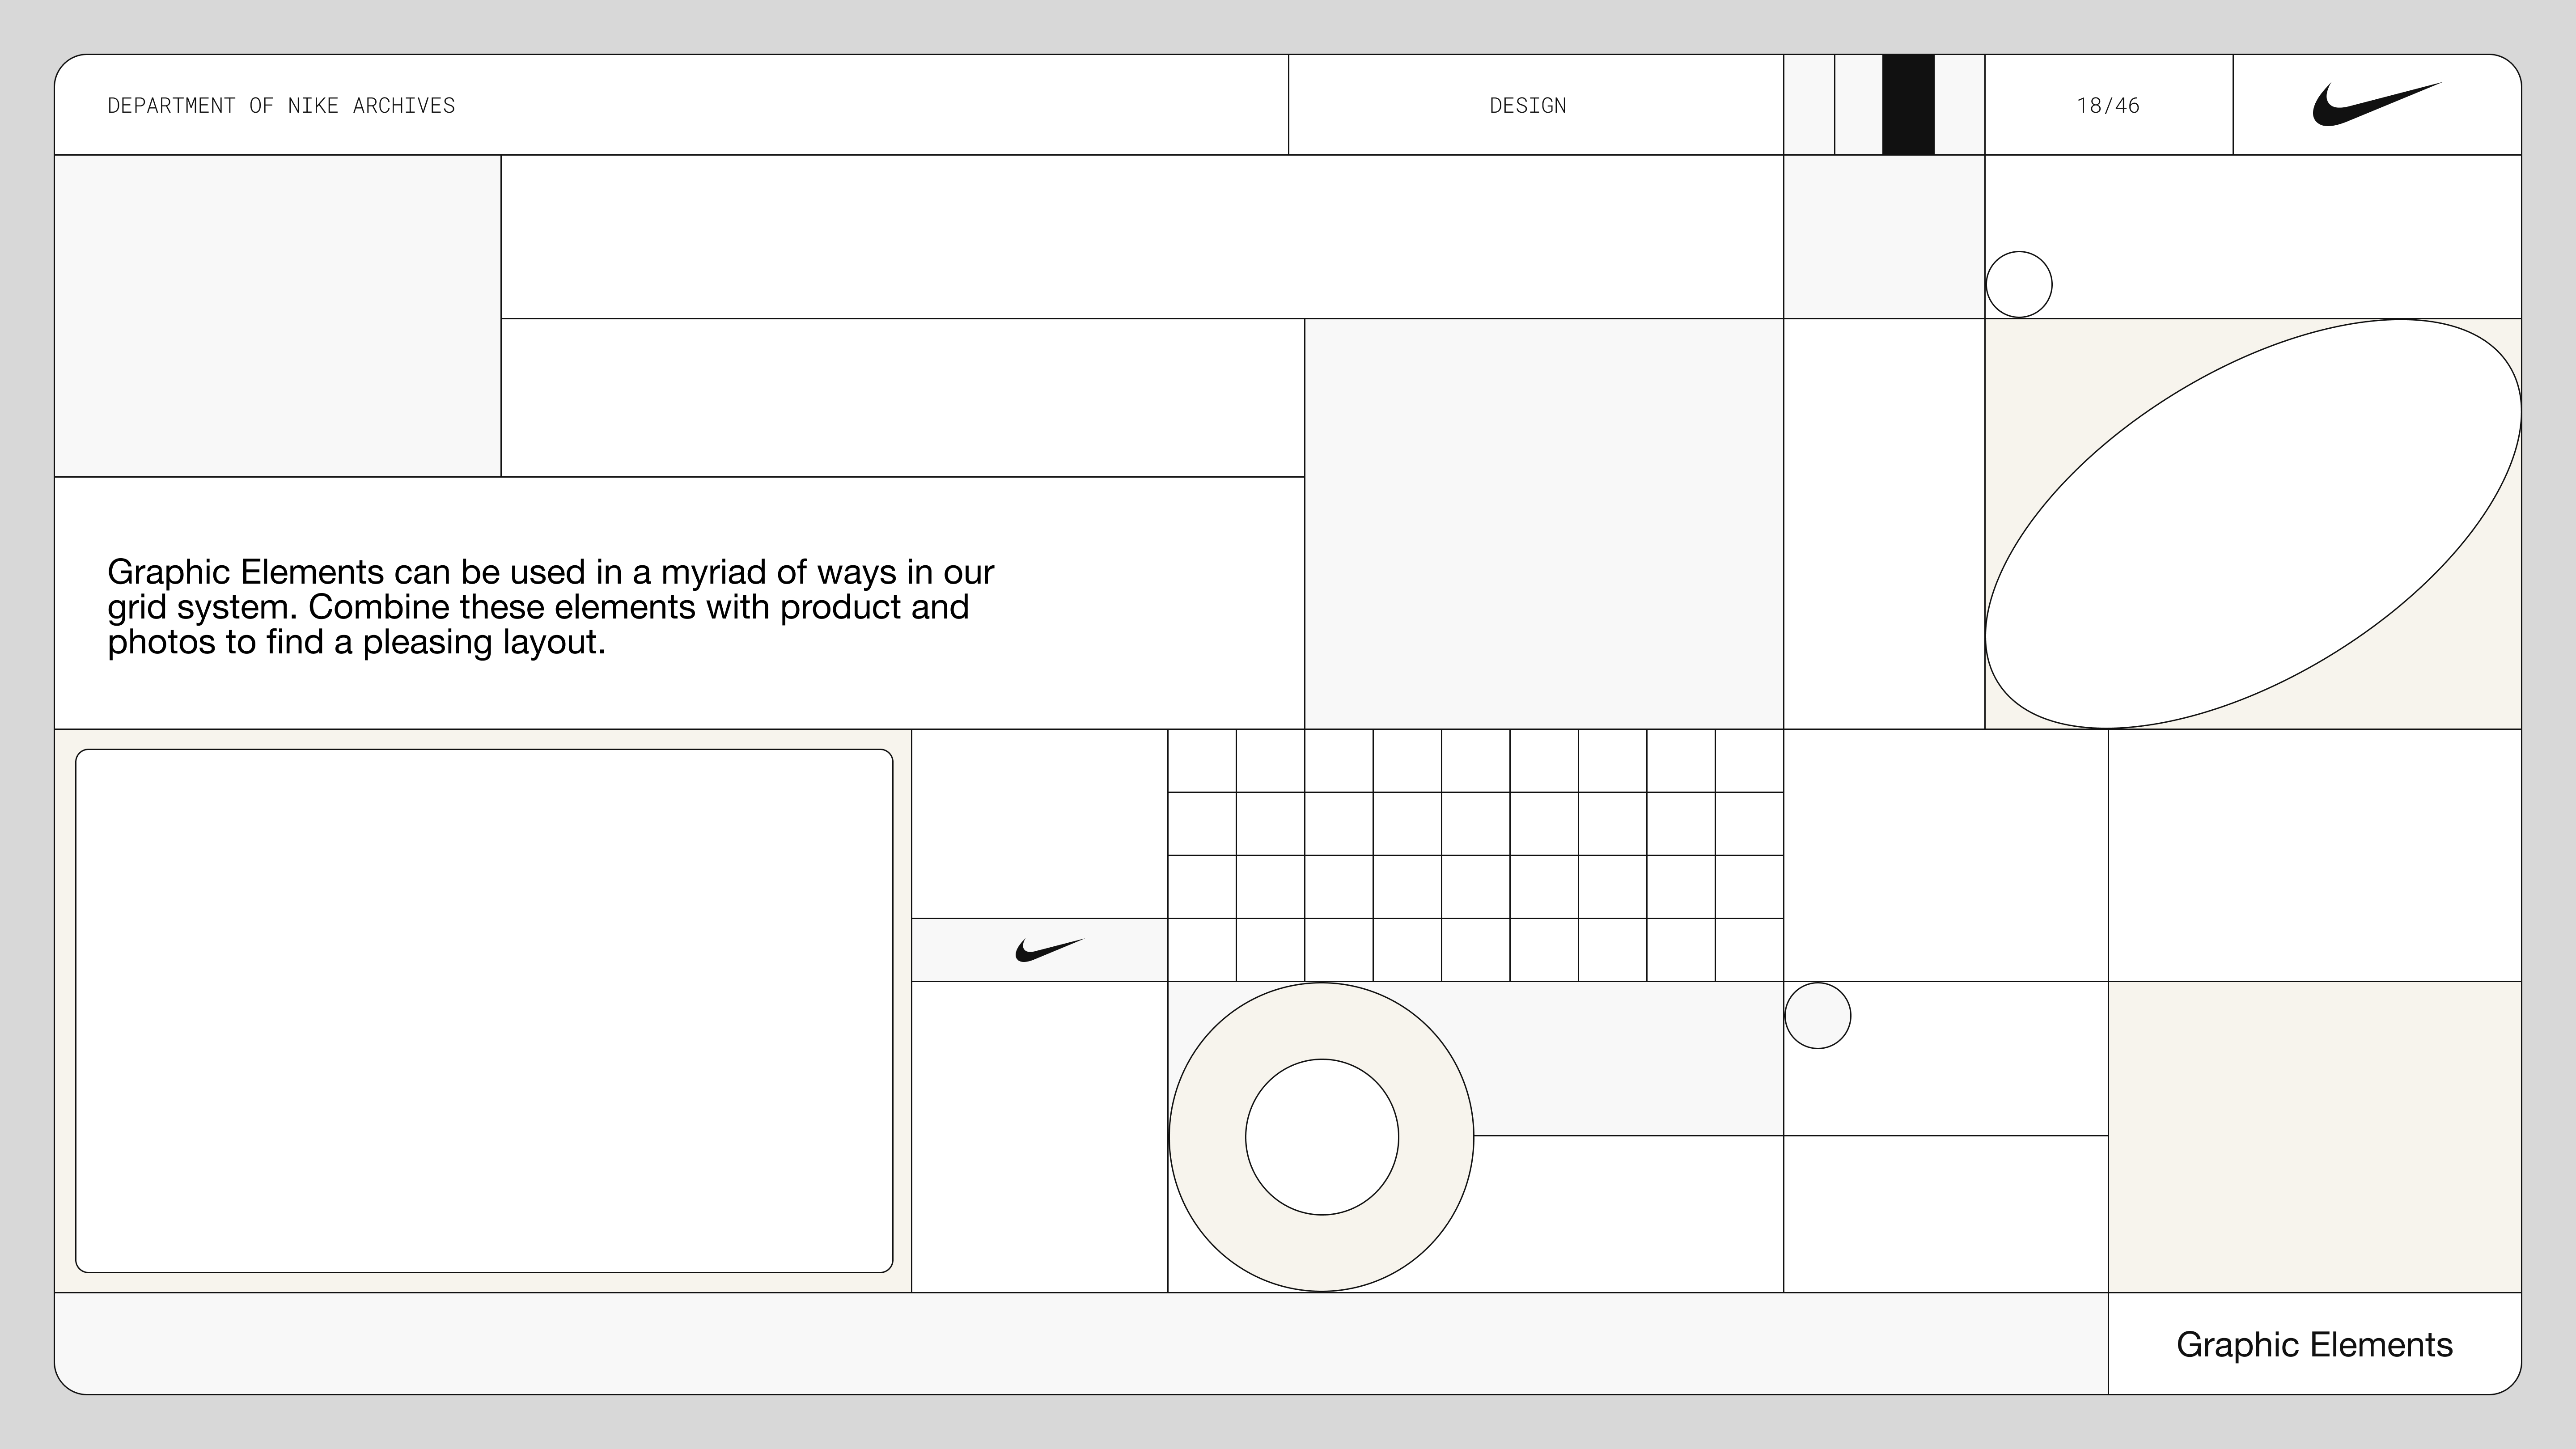Click the small circle below the grid

point(1817,1015)
